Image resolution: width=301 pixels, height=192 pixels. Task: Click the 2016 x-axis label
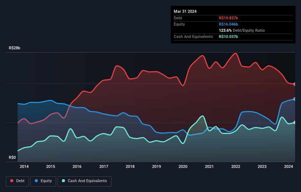[77, 166]
